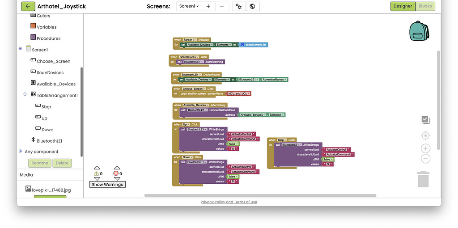458x228 pixels.
Task: Zoom in with the plus circle icon
Action: 426,148
